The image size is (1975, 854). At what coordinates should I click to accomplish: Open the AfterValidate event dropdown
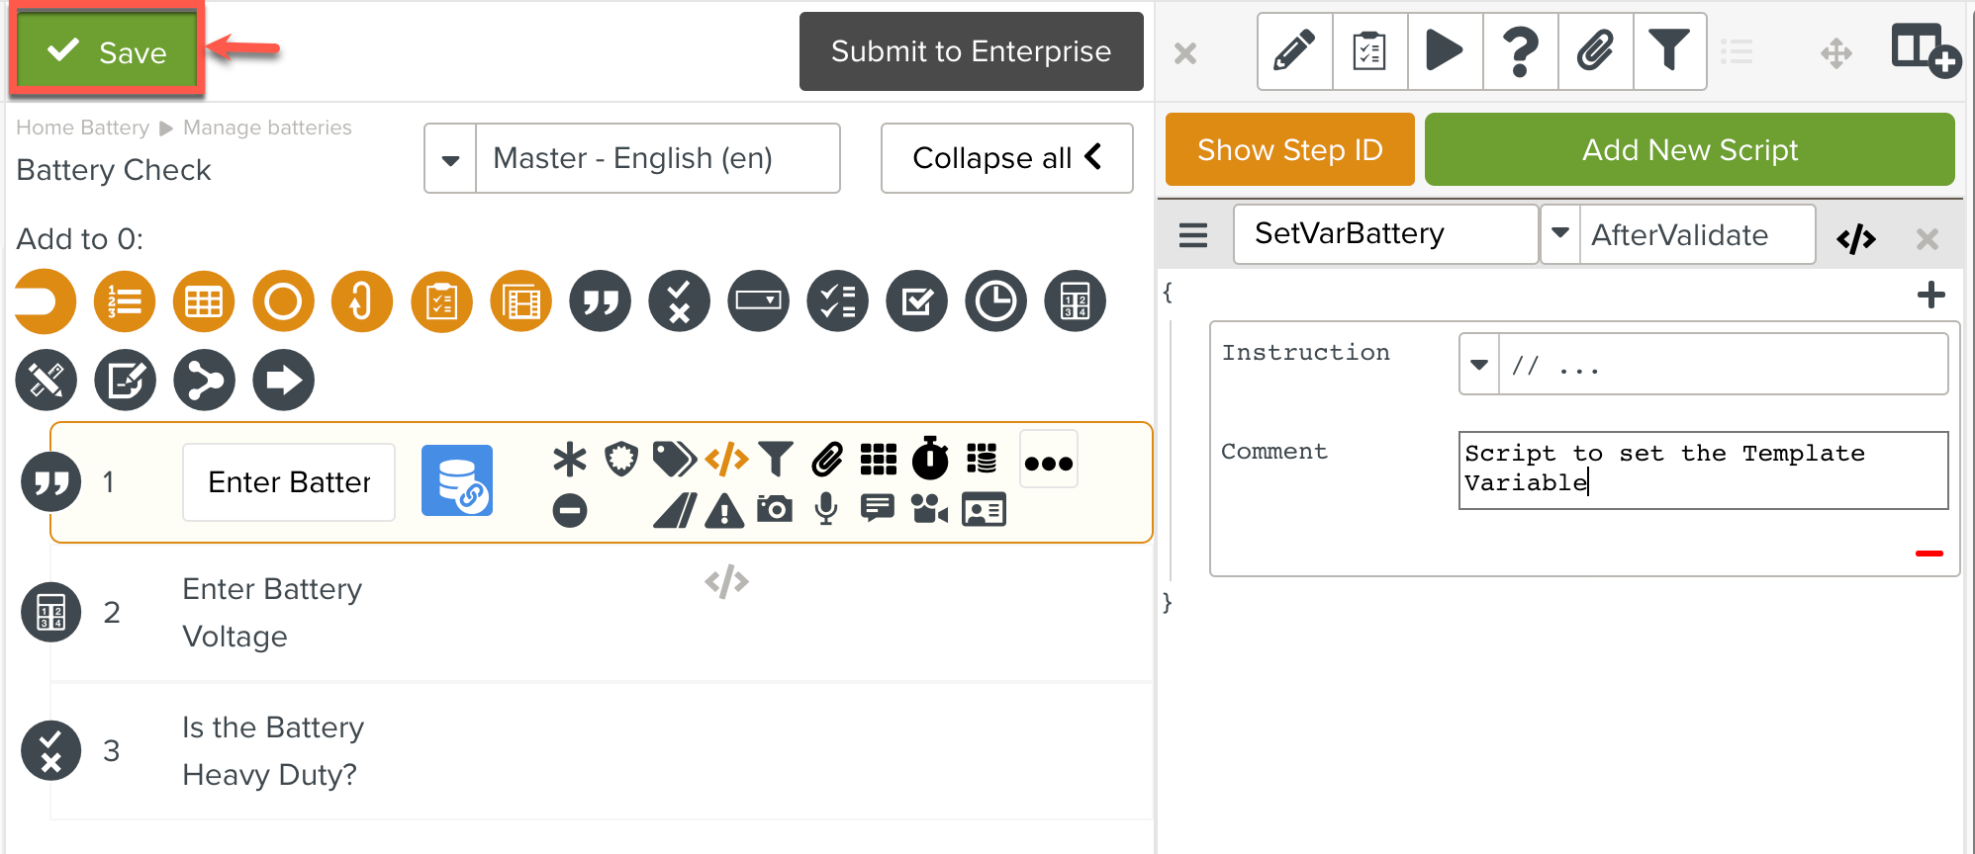tap(1560, 234)
